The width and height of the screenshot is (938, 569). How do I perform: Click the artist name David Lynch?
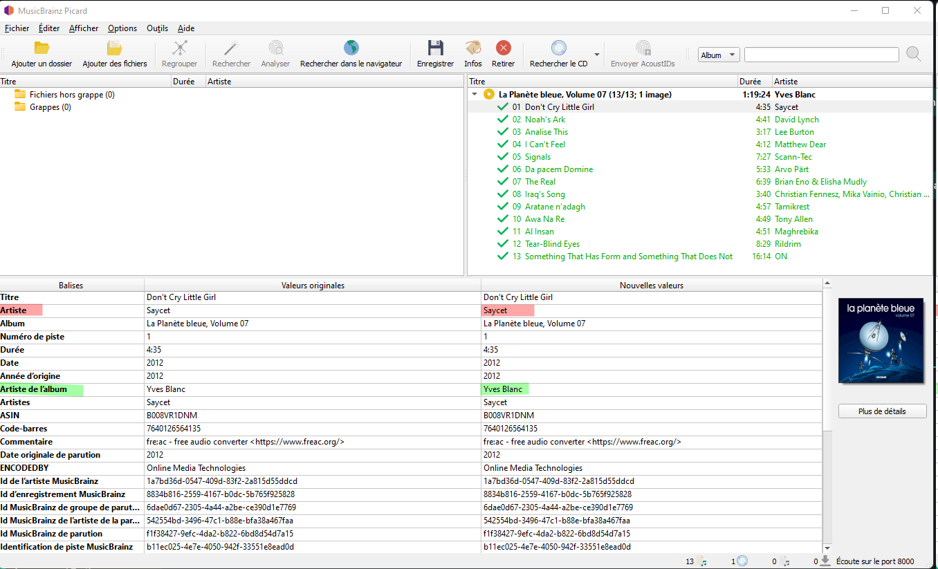pyautogui.click(x=797, y=120)
